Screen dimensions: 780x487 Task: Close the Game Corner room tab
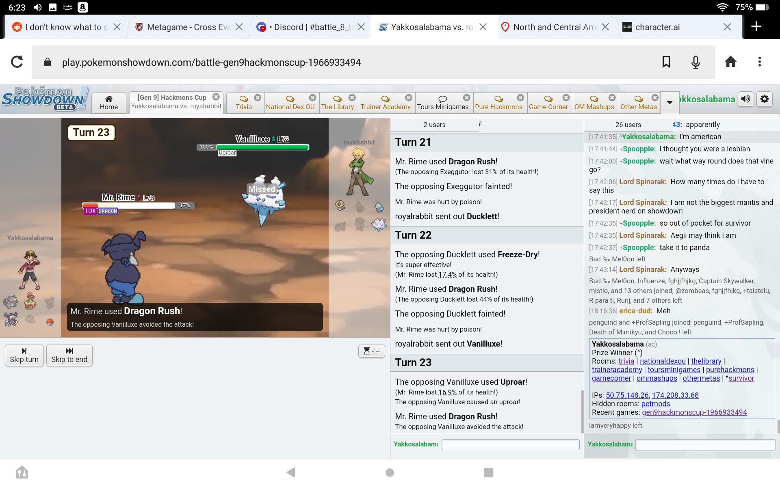[x=566, y=97]
